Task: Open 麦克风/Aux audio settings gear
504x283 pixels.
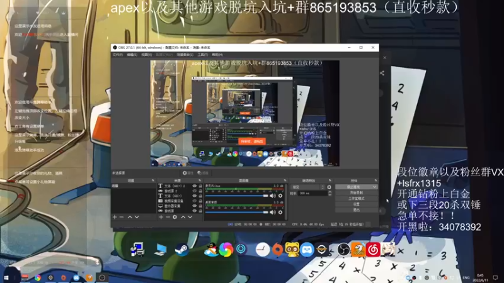Action: [280, 196]
